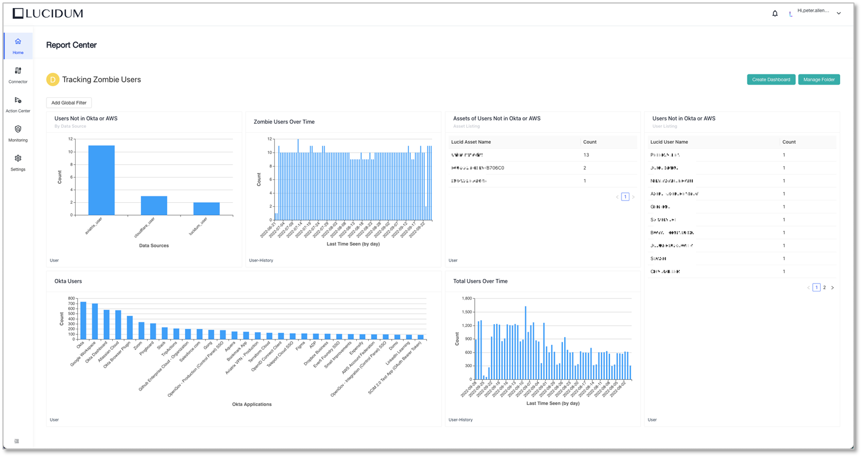Click Add Global Filter
This screenshot has height=457, width=862.
pos(69,103)
